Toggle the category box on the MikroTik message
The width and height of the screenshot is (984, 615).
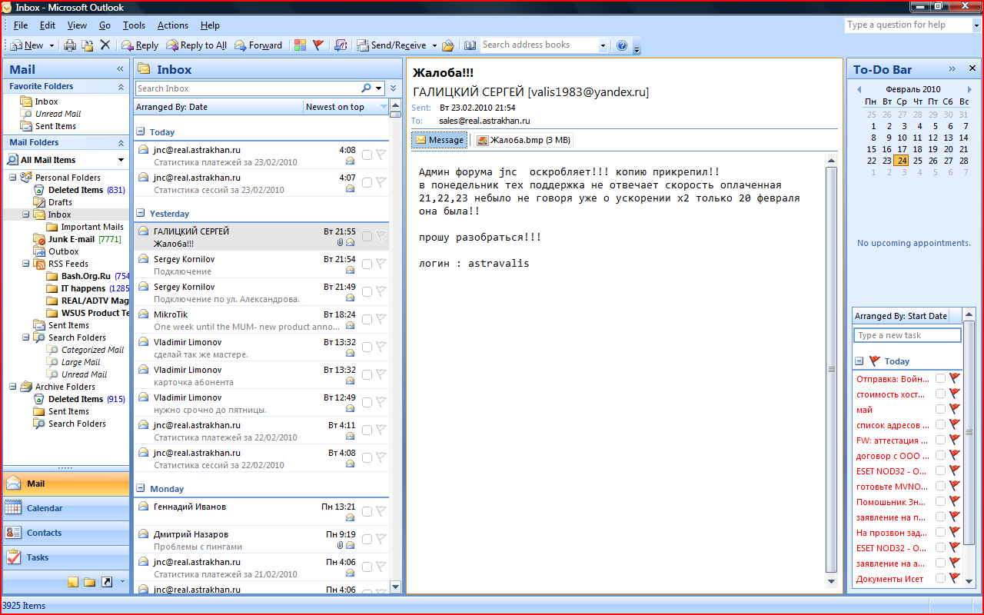pos(367,320)
